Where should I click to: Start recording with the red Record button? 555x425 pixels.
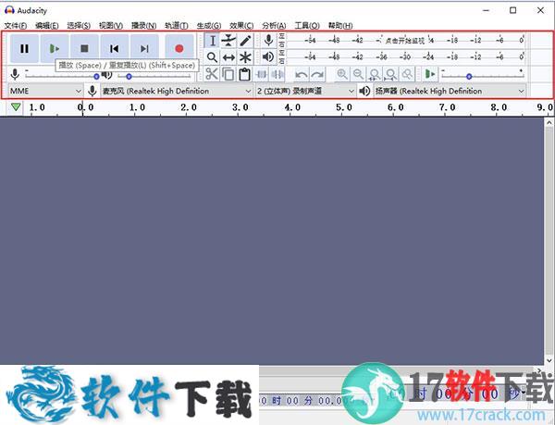click(x=179, y=48)
